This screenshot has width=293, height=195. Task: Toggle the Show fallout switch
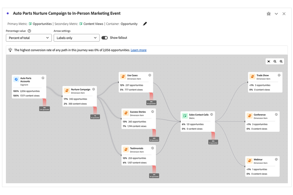[105, 38]
